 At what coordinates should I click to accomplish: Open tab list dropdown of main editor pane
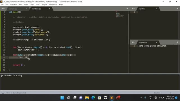click(x=127, y=8)
